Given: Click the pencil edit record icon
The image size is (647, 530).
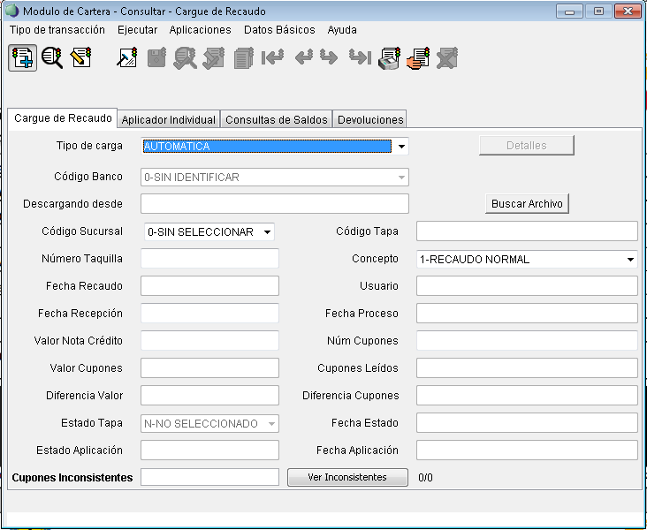Looking at the screenshot, I should [x=81, y=59].
